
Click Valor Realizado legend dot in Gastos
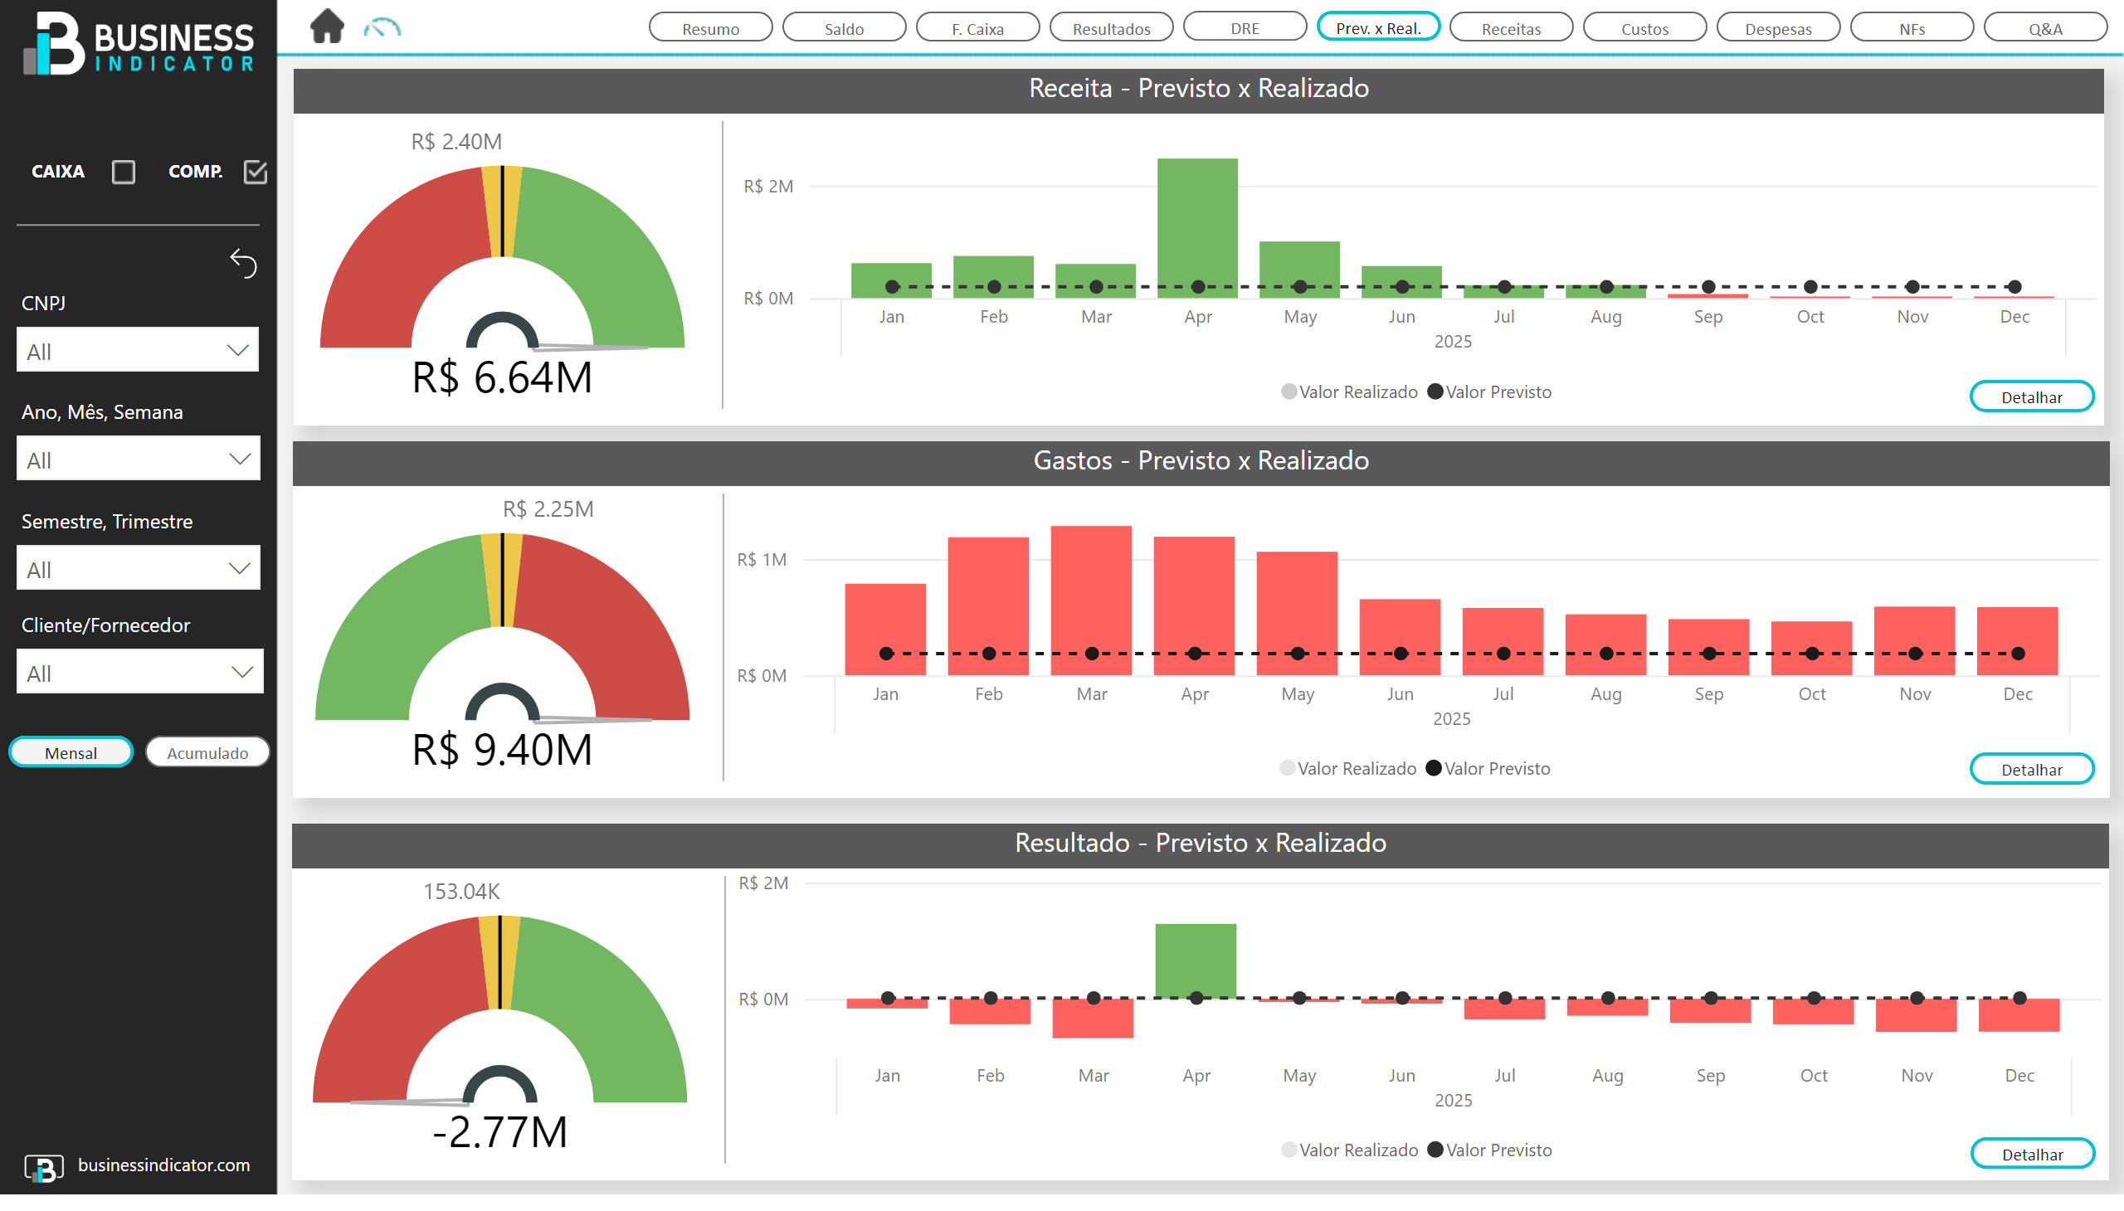click(1287, 769)
